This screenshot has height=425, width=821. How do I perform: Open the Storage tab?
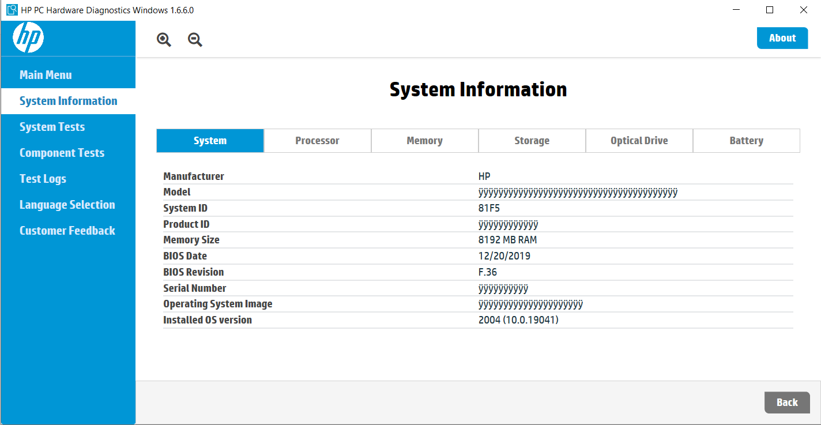tap(532, 141)
